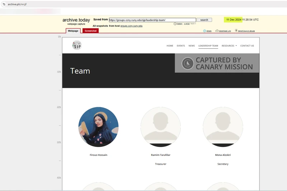Image resolution: width=287 pixels, height=191 pixels.
Task: Click the history clock icon
Action: (x=175, y=24)
